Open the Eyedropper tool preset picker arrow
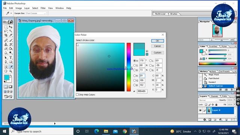The width and height of the screenshot is (240, 135). [11, 13]
